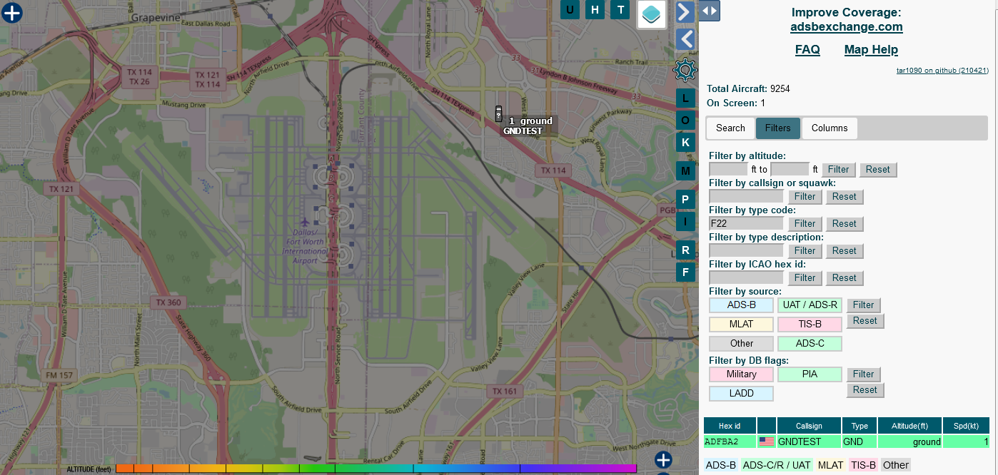Toggle the T map button
This screenshot has width=998, height=475.
[x=620, y=9]
